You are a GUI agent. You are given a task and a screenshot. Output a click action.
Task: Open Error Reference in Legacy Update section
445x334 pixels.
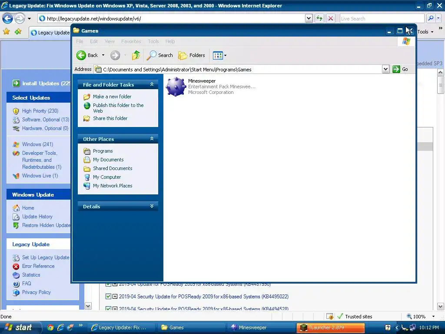tap(38, 266)
